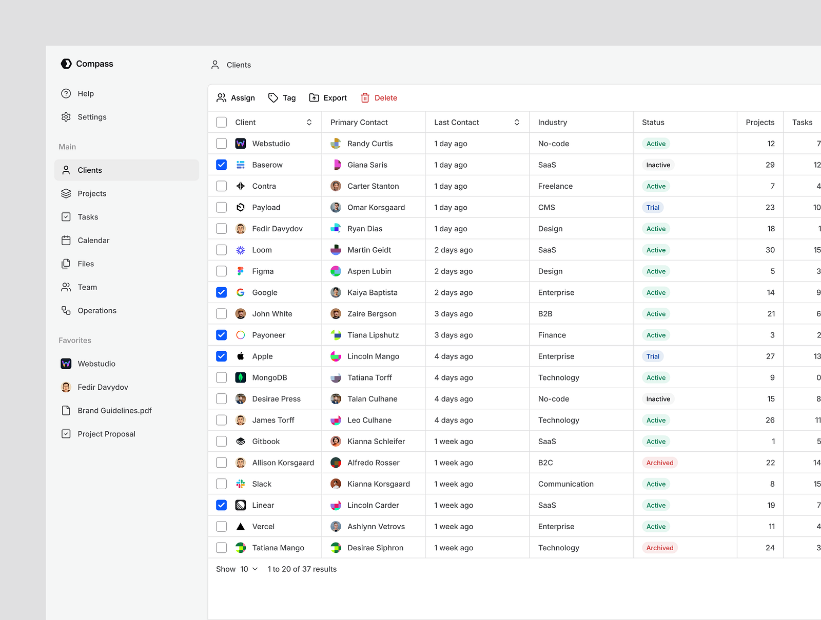This screenshot has width=821, height=620.
Task: Click the Vercel triangle logo
Action: [x=241, y=526]
